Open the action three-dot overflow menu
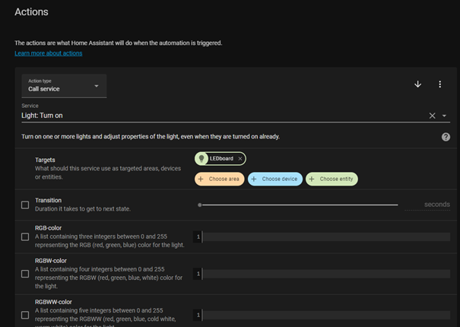This screenshot has height=327, width=460. coord(439,84)
